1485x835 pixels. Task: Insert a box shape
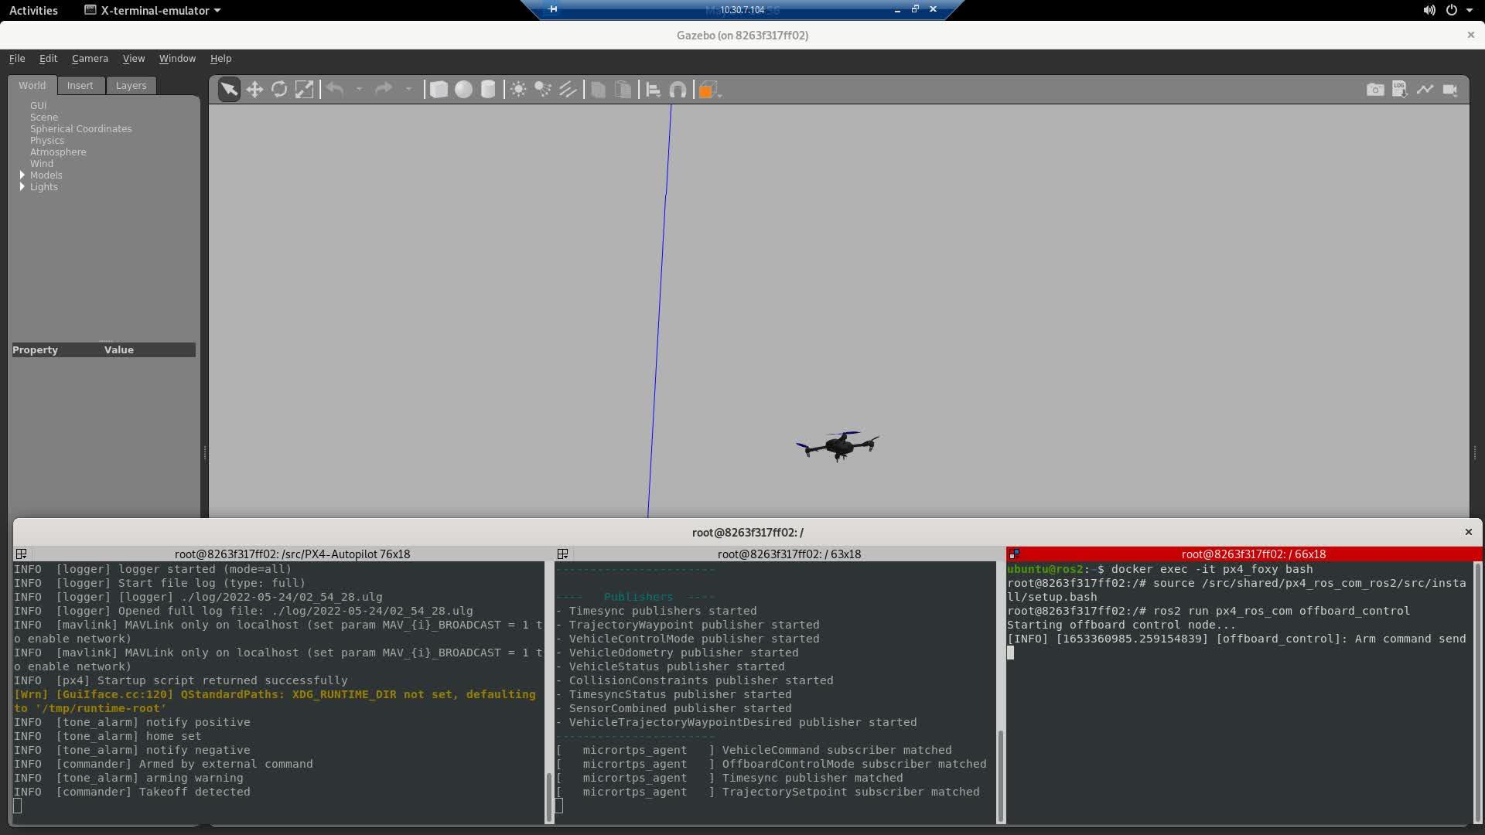coord(439,90)
